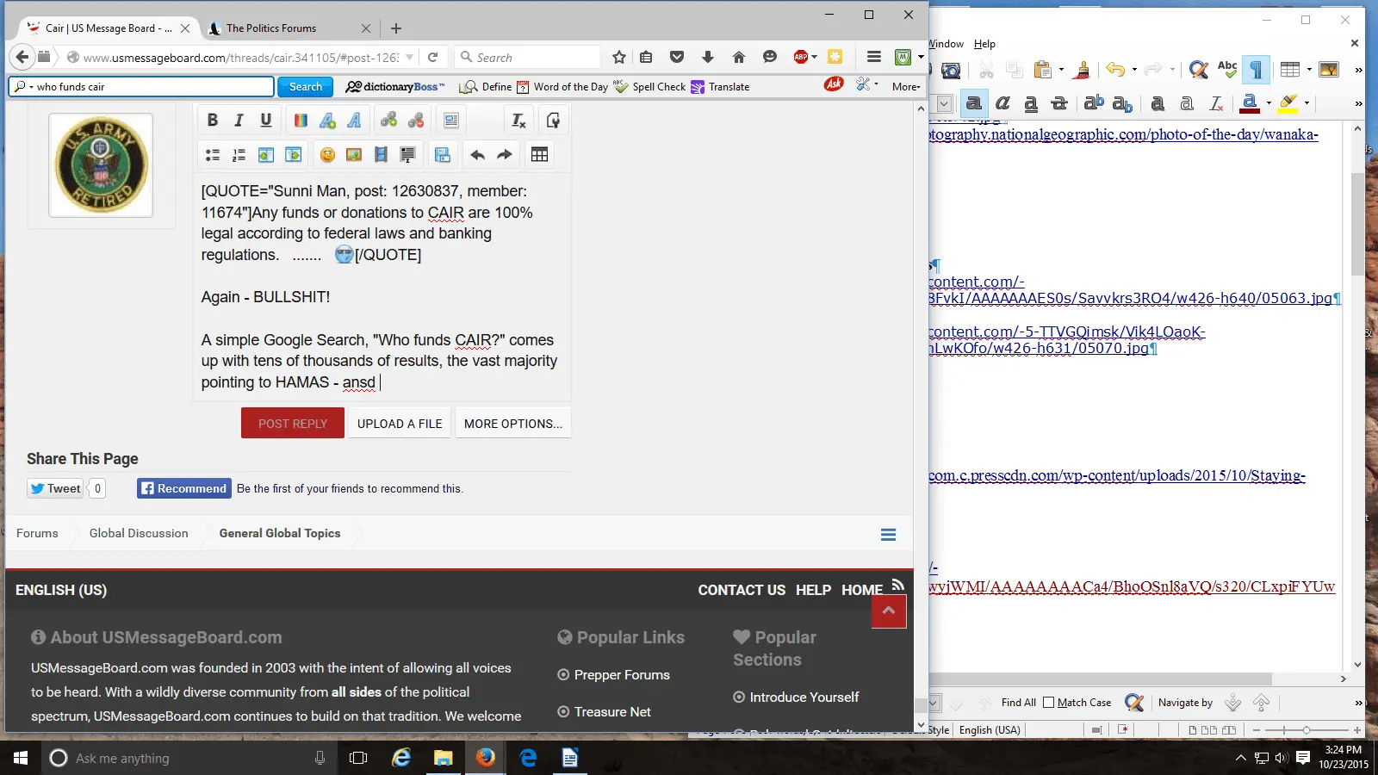Switch to The Politics Forums tab
1378x775 pixels.
(x=271, y=28)
